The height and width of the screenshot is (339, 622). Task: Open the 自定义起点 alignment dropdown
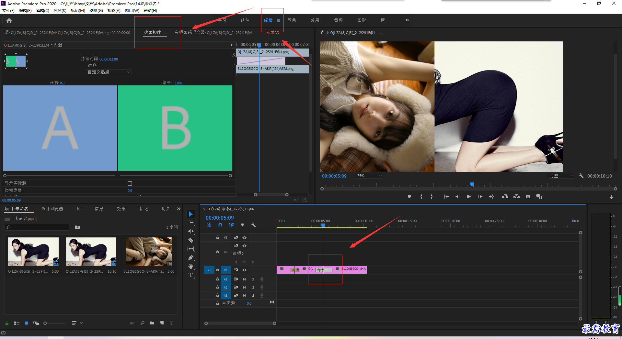coord(109,72)
